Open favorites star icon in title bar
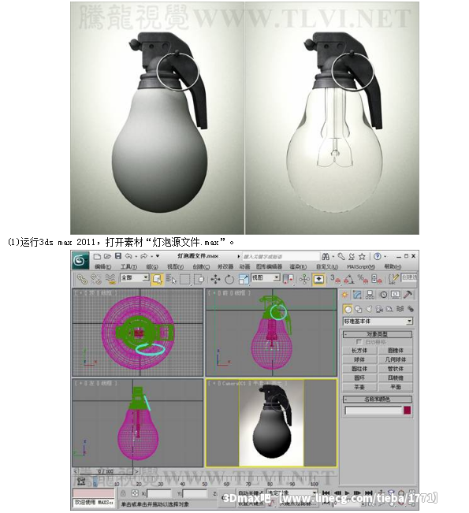The width and height of the screenshot is (469, 513). tap(362, 256)
